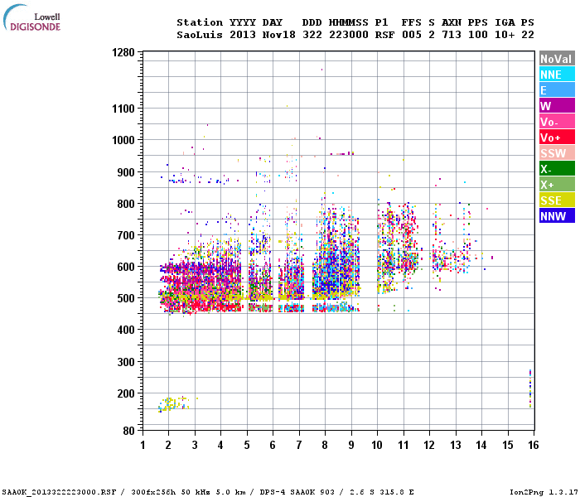The width and height of the screenshot is (580, 497).
Task: Click the x-axis label 10
Action: [x=377, y=445]
